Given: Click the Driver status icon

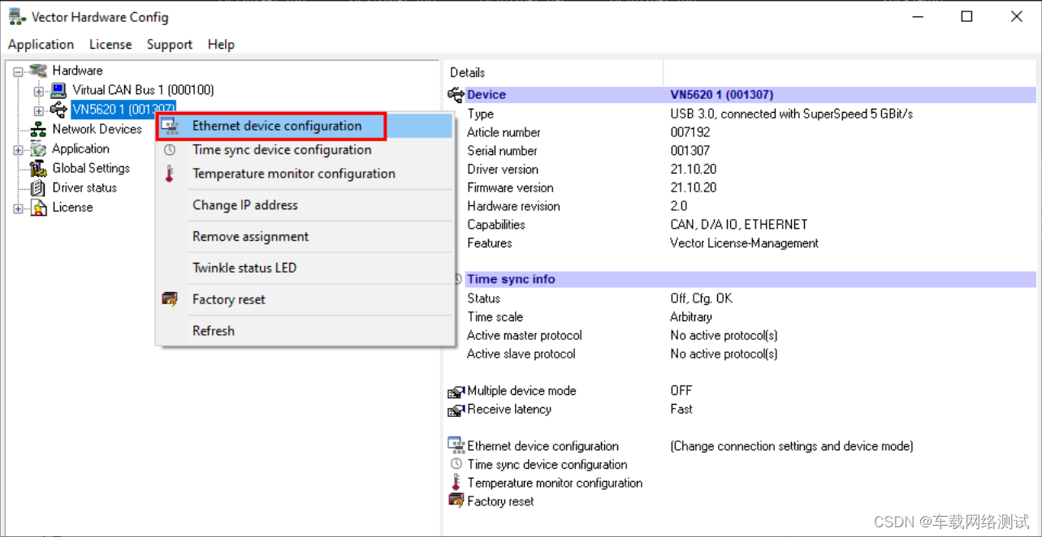Looking at the screenshot, I should coord(38,188).
